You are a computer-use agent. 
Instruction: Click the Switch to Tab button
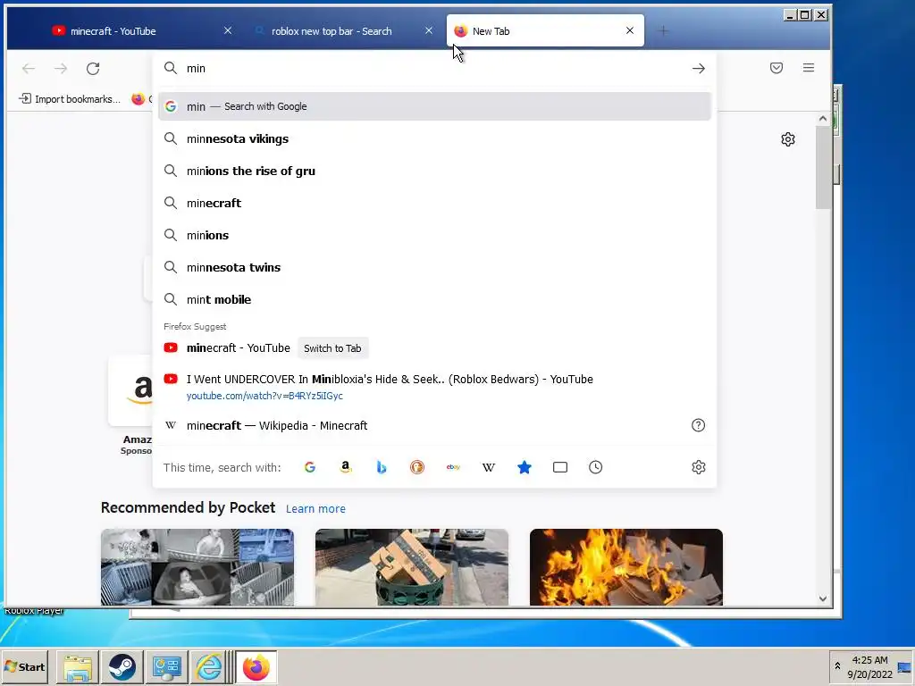pos(332,348)
